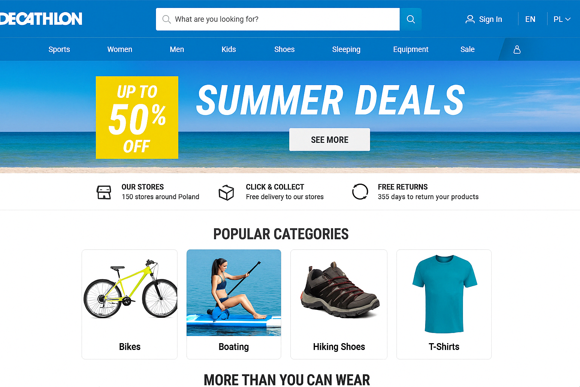580x387 pixels.
Task: Go to the Sale section
Action: pyautogui.click(x=467, y=50)
